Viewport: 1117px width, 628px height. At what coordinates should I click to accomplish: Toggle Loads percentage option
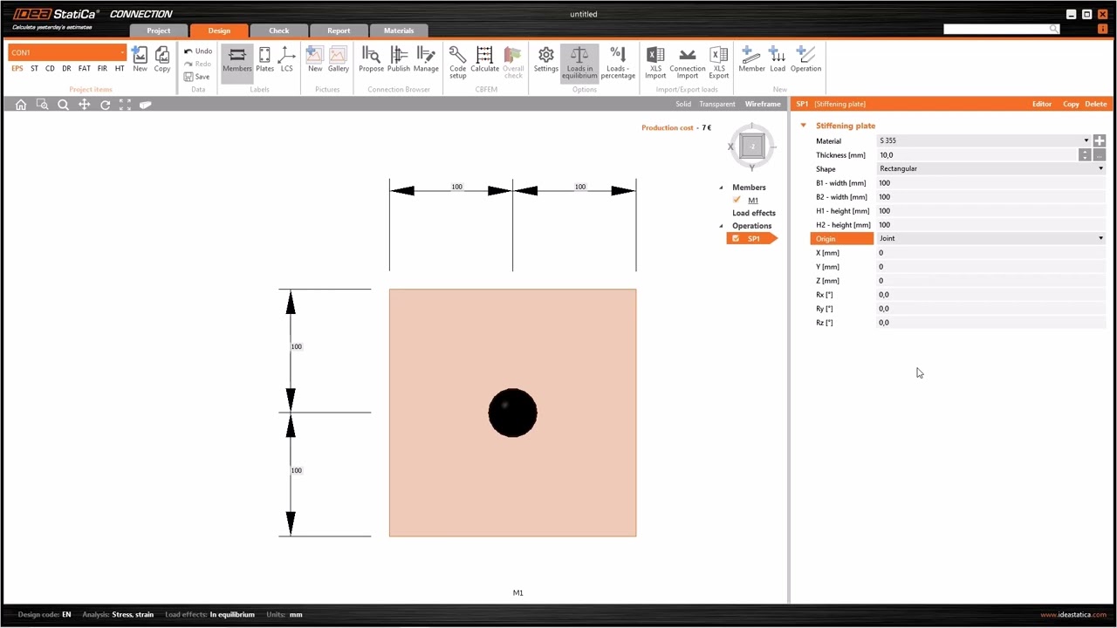coord(618,62)
